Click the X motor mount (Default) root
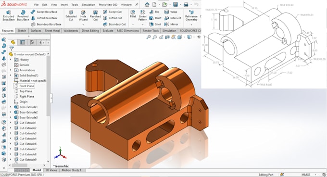327x177 pixels. [x=27, y=54]
